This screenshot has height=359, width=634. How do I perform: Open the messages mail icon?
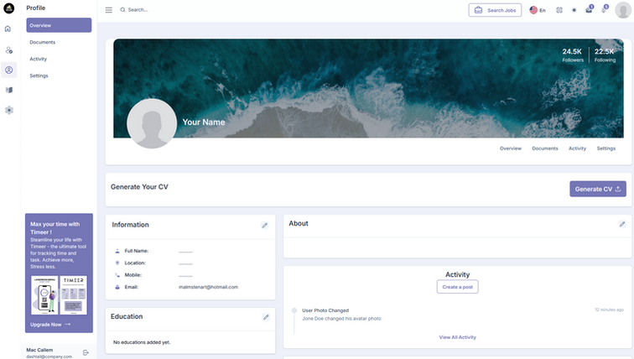point(589,10)
